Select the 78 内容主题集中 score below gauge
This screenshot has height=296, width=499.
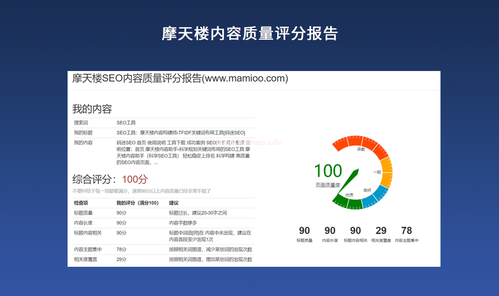tap(407, 231)
